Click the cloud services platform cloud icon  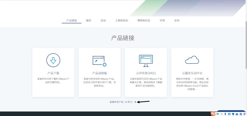click(192, 60)
